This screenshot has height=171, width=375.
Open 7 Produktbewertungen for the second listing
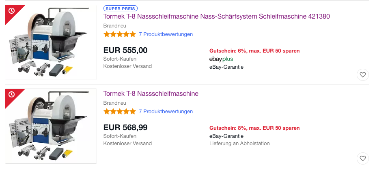[x=166, y=112]
